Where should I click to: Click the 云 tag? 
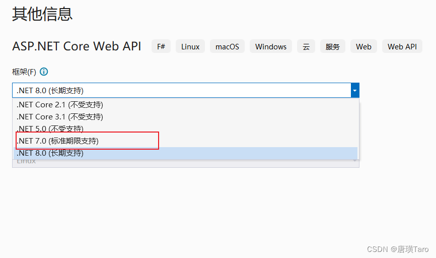tap(306, 46)
